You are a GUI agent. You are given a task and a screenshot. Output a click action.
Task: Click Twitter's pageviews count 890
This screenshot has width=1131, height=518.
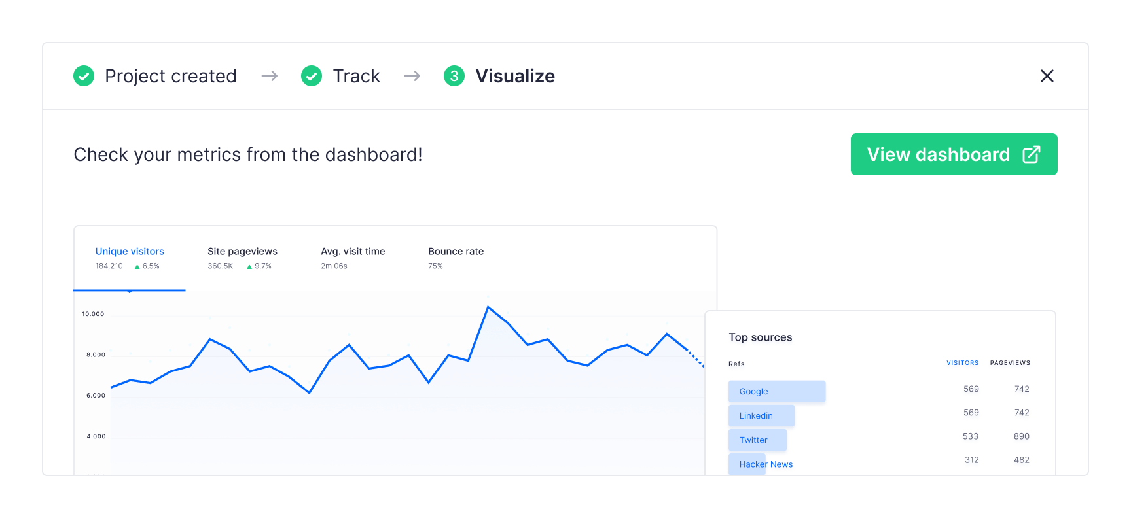point(1022,436)
